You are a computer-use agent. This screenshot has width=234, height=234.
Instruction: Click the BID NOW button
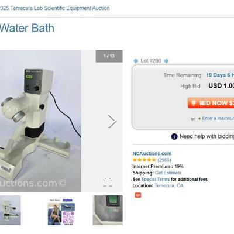211,103
